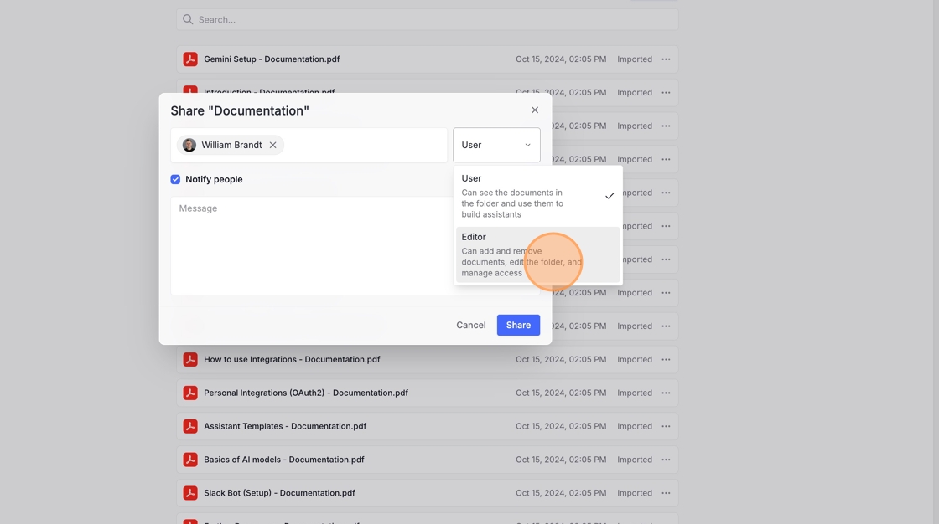
Task: Focus the Search field
Action: coord(428,19)
